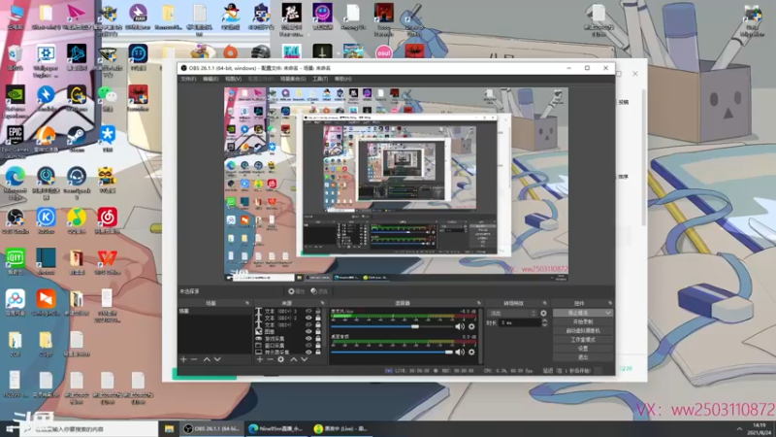Open source properties gear in Sources toolbar
776x437 pixels.
tap(280, 359)
